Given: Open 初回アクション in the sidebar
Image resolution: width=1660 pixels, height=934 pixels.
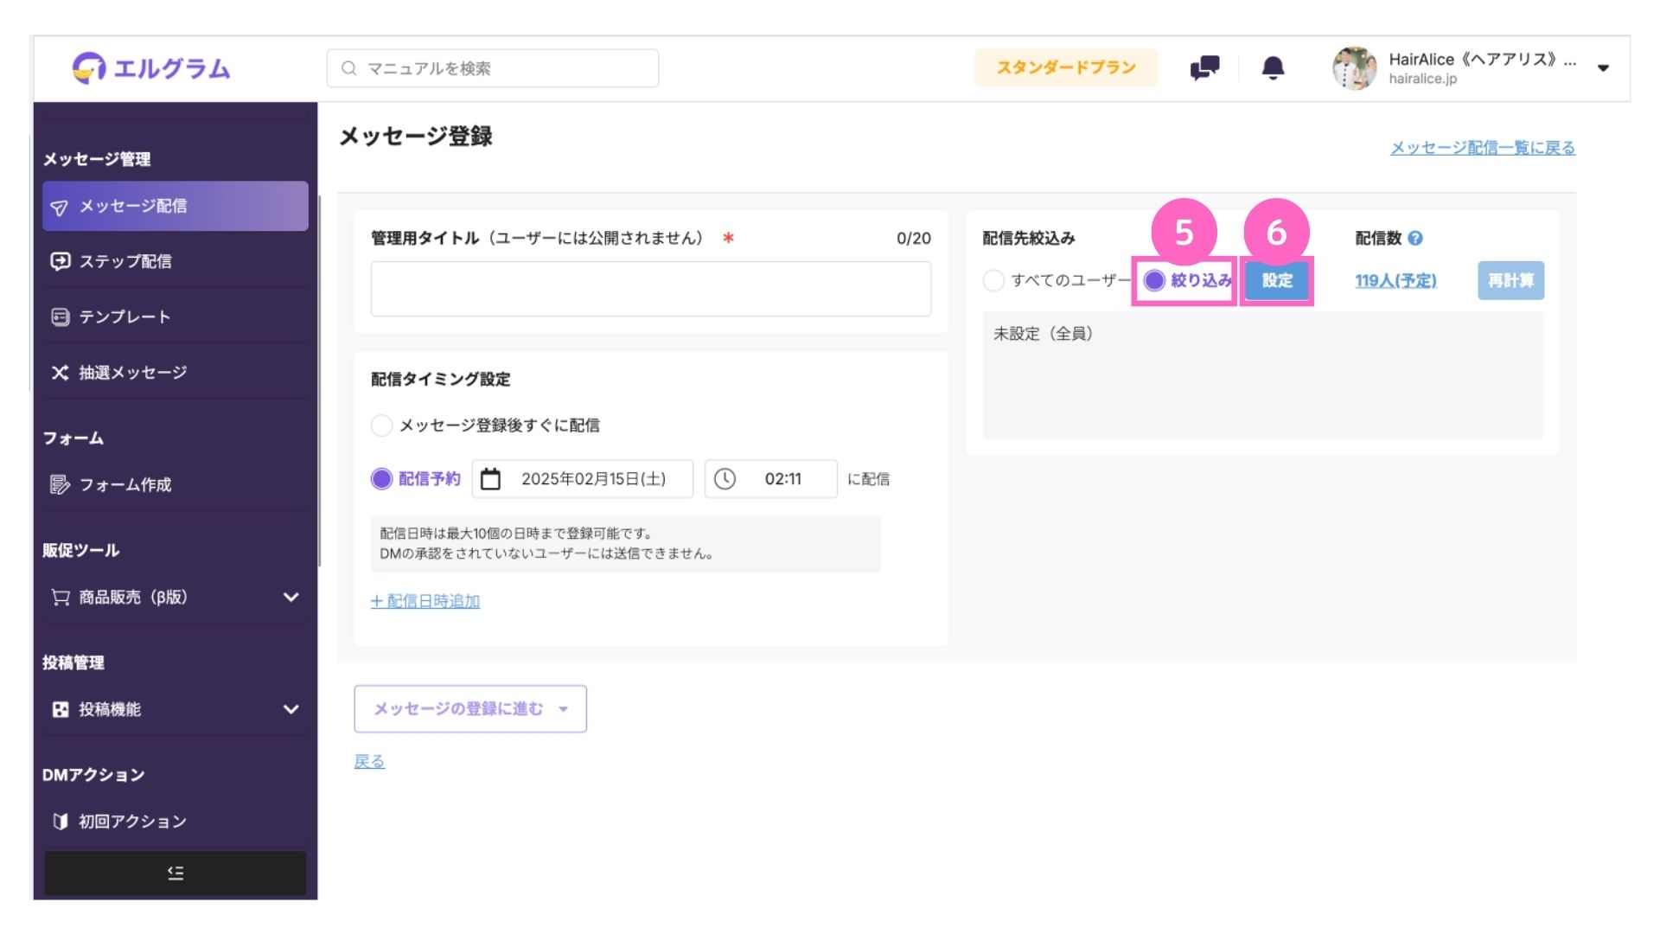Looking at the screenshot, I should tap(176, 821).
